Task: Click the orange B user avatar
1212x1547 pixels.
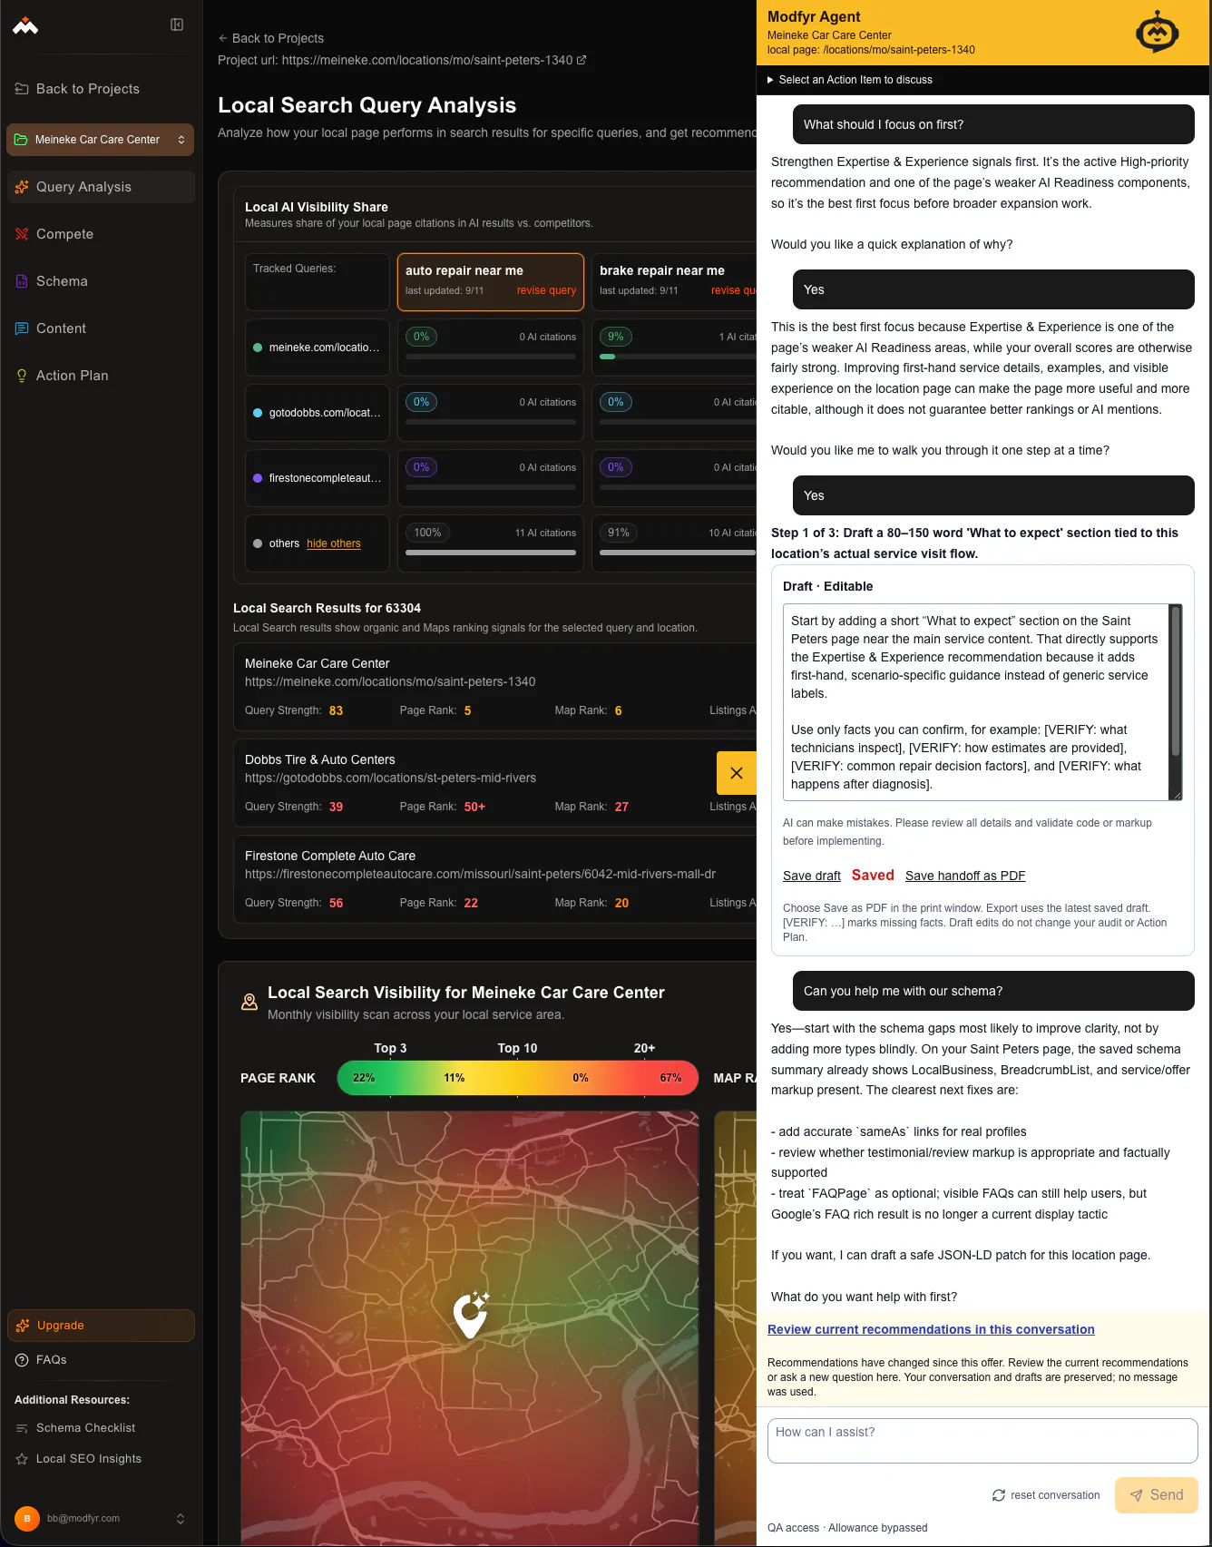Action: point(27,1519)
